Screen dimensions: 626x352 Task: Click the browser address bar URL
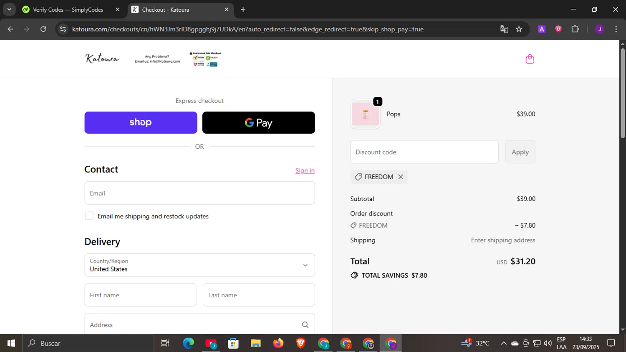247,29
